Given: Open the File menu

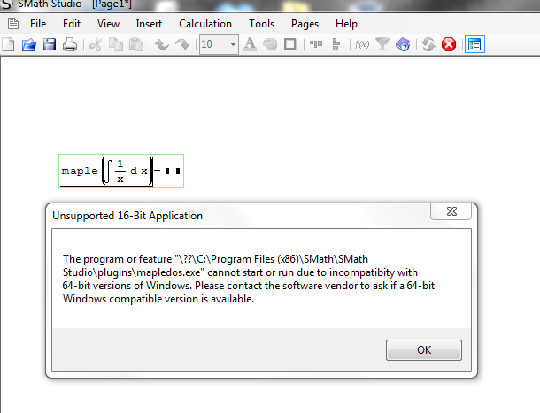Looking at the screenshot, I should coord(38,24).
